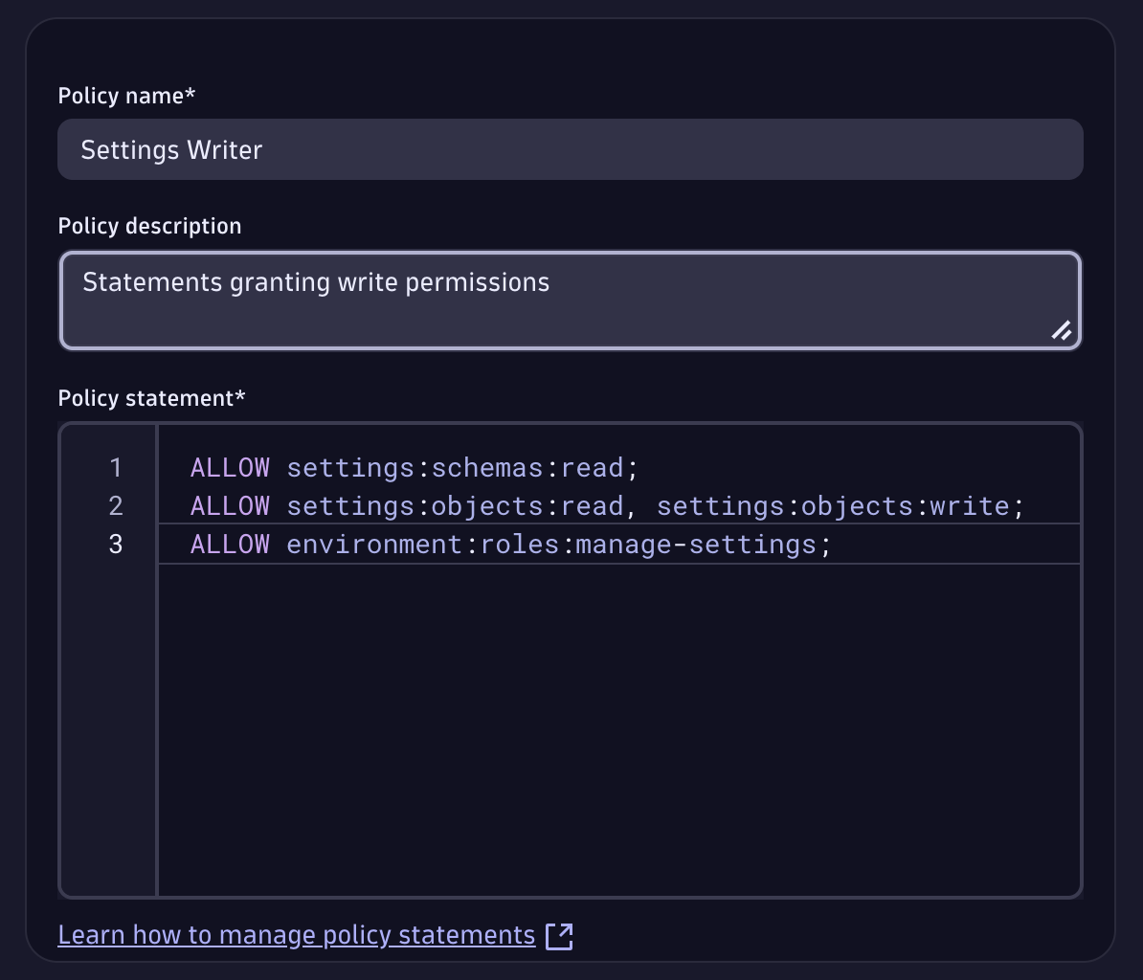Open Learn how to manage policy statements
Screen dimensions: 1143x980
(296, 935)
